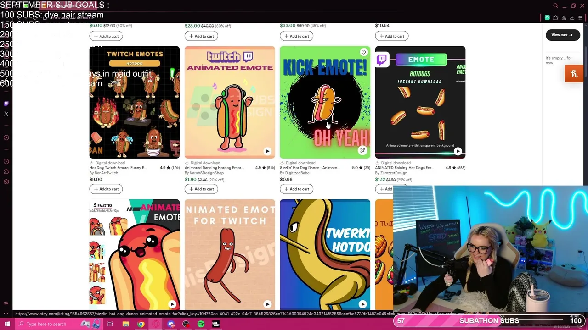Click the Subathon Subs progress bar
Screen dimensions: 588x330
click(x=488, y=321)
